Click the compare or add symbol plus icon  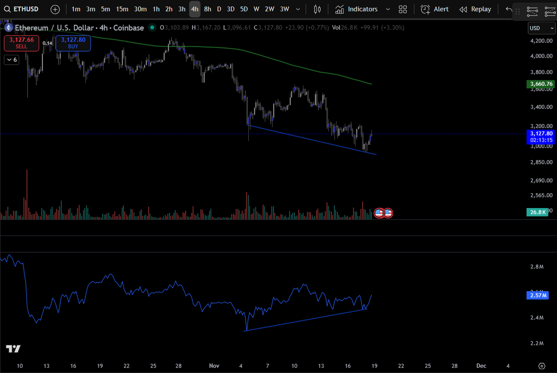point(55,9)
